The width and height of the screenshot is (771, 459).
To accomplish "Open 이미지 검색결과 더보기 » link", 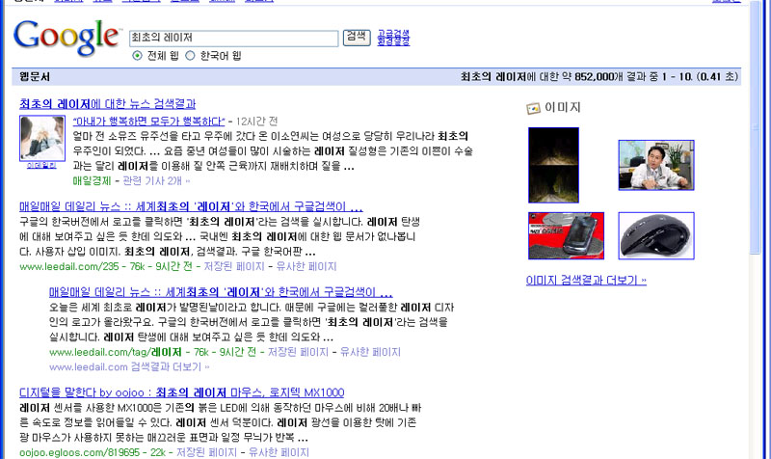I will pyautogui.click(x=586, y=280).
